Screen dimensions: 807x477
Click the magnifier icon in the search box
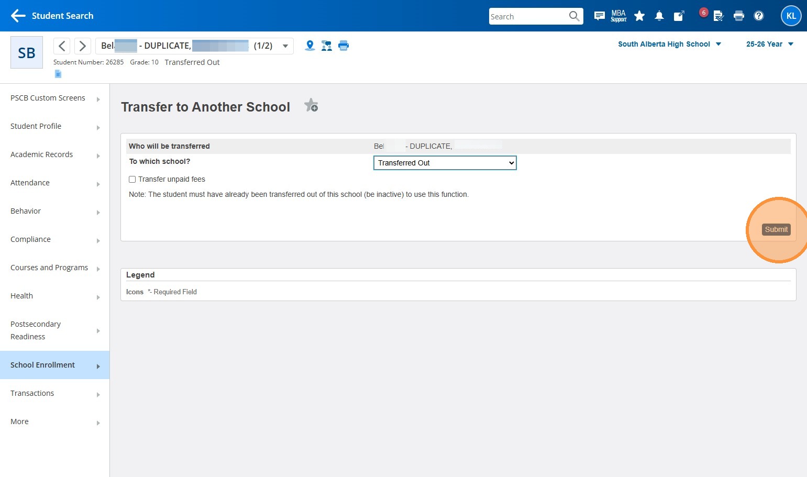point(574,16)
